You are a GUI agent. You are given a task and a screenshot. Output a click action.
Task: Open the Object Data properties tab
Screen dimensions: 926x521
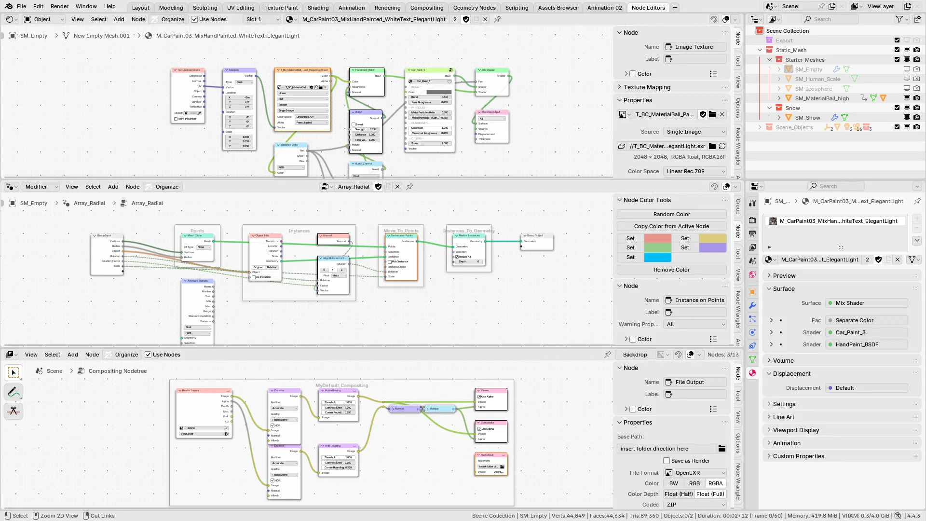click(x=752, y=359)
